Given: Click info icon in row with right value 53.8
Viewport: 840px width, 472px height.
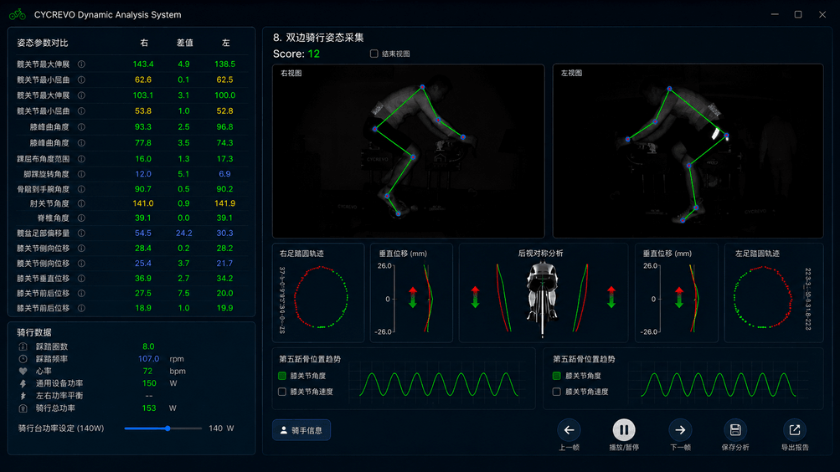Looking at the screenshot, I should 81,111.
